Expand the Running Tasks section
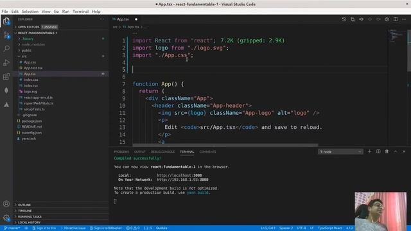Screen dimensions: 411x231 point(61,217)
